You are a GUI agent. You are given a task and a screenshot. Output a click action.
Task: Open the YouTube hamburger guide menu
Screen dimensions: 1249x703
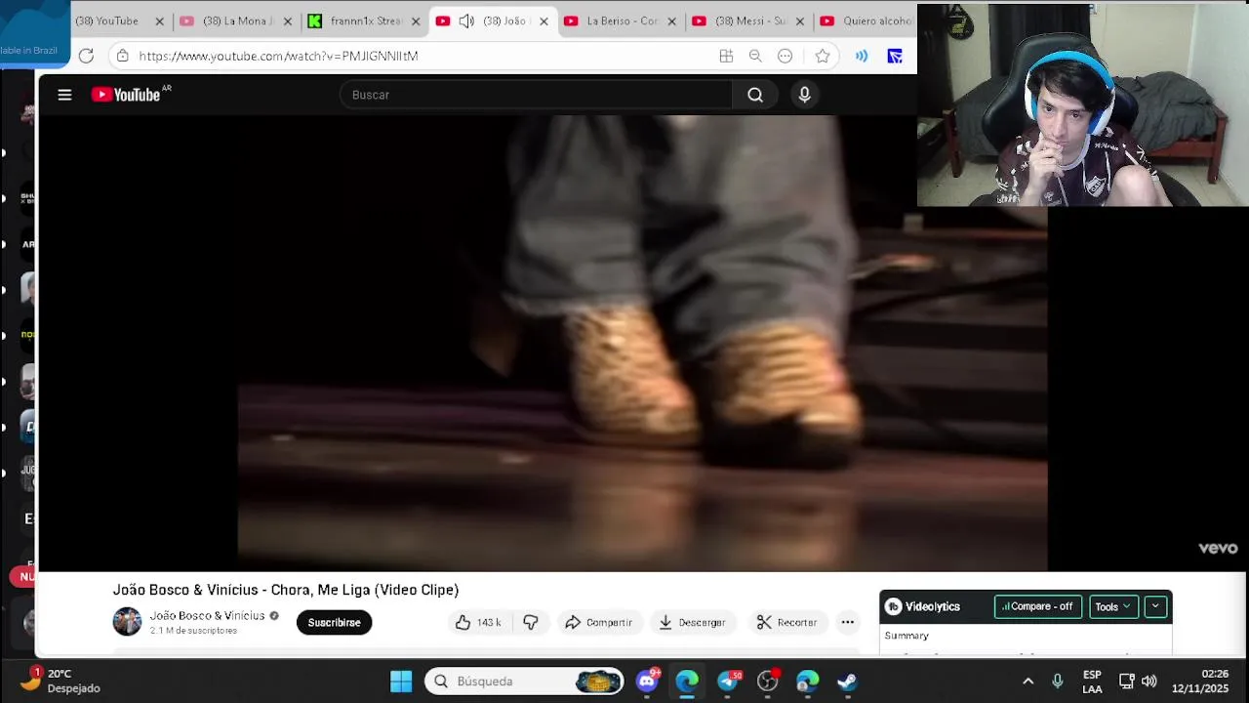[64, 95]
